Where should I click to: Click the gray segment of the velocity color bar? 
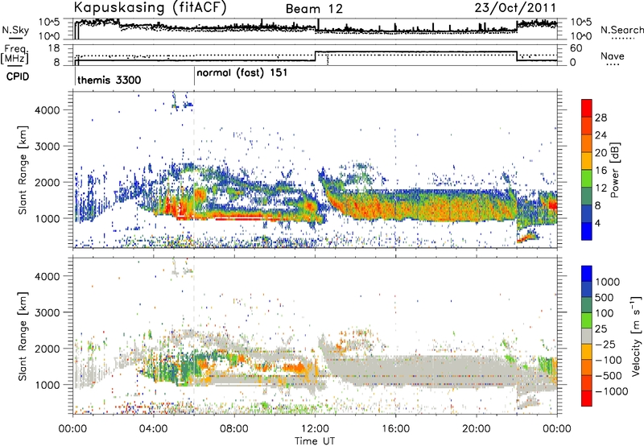[x=587, y=337]
